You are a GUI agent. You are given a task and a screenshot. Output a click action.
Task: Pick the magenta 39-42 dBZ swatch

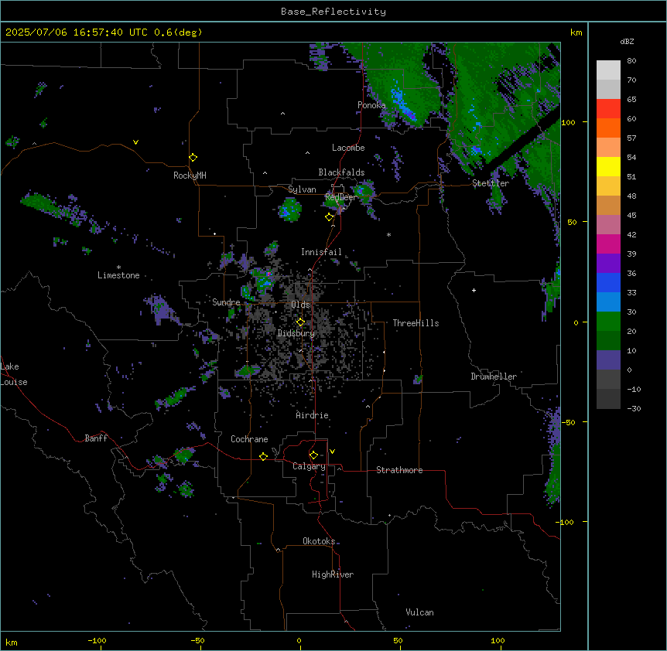coord(608,244)
